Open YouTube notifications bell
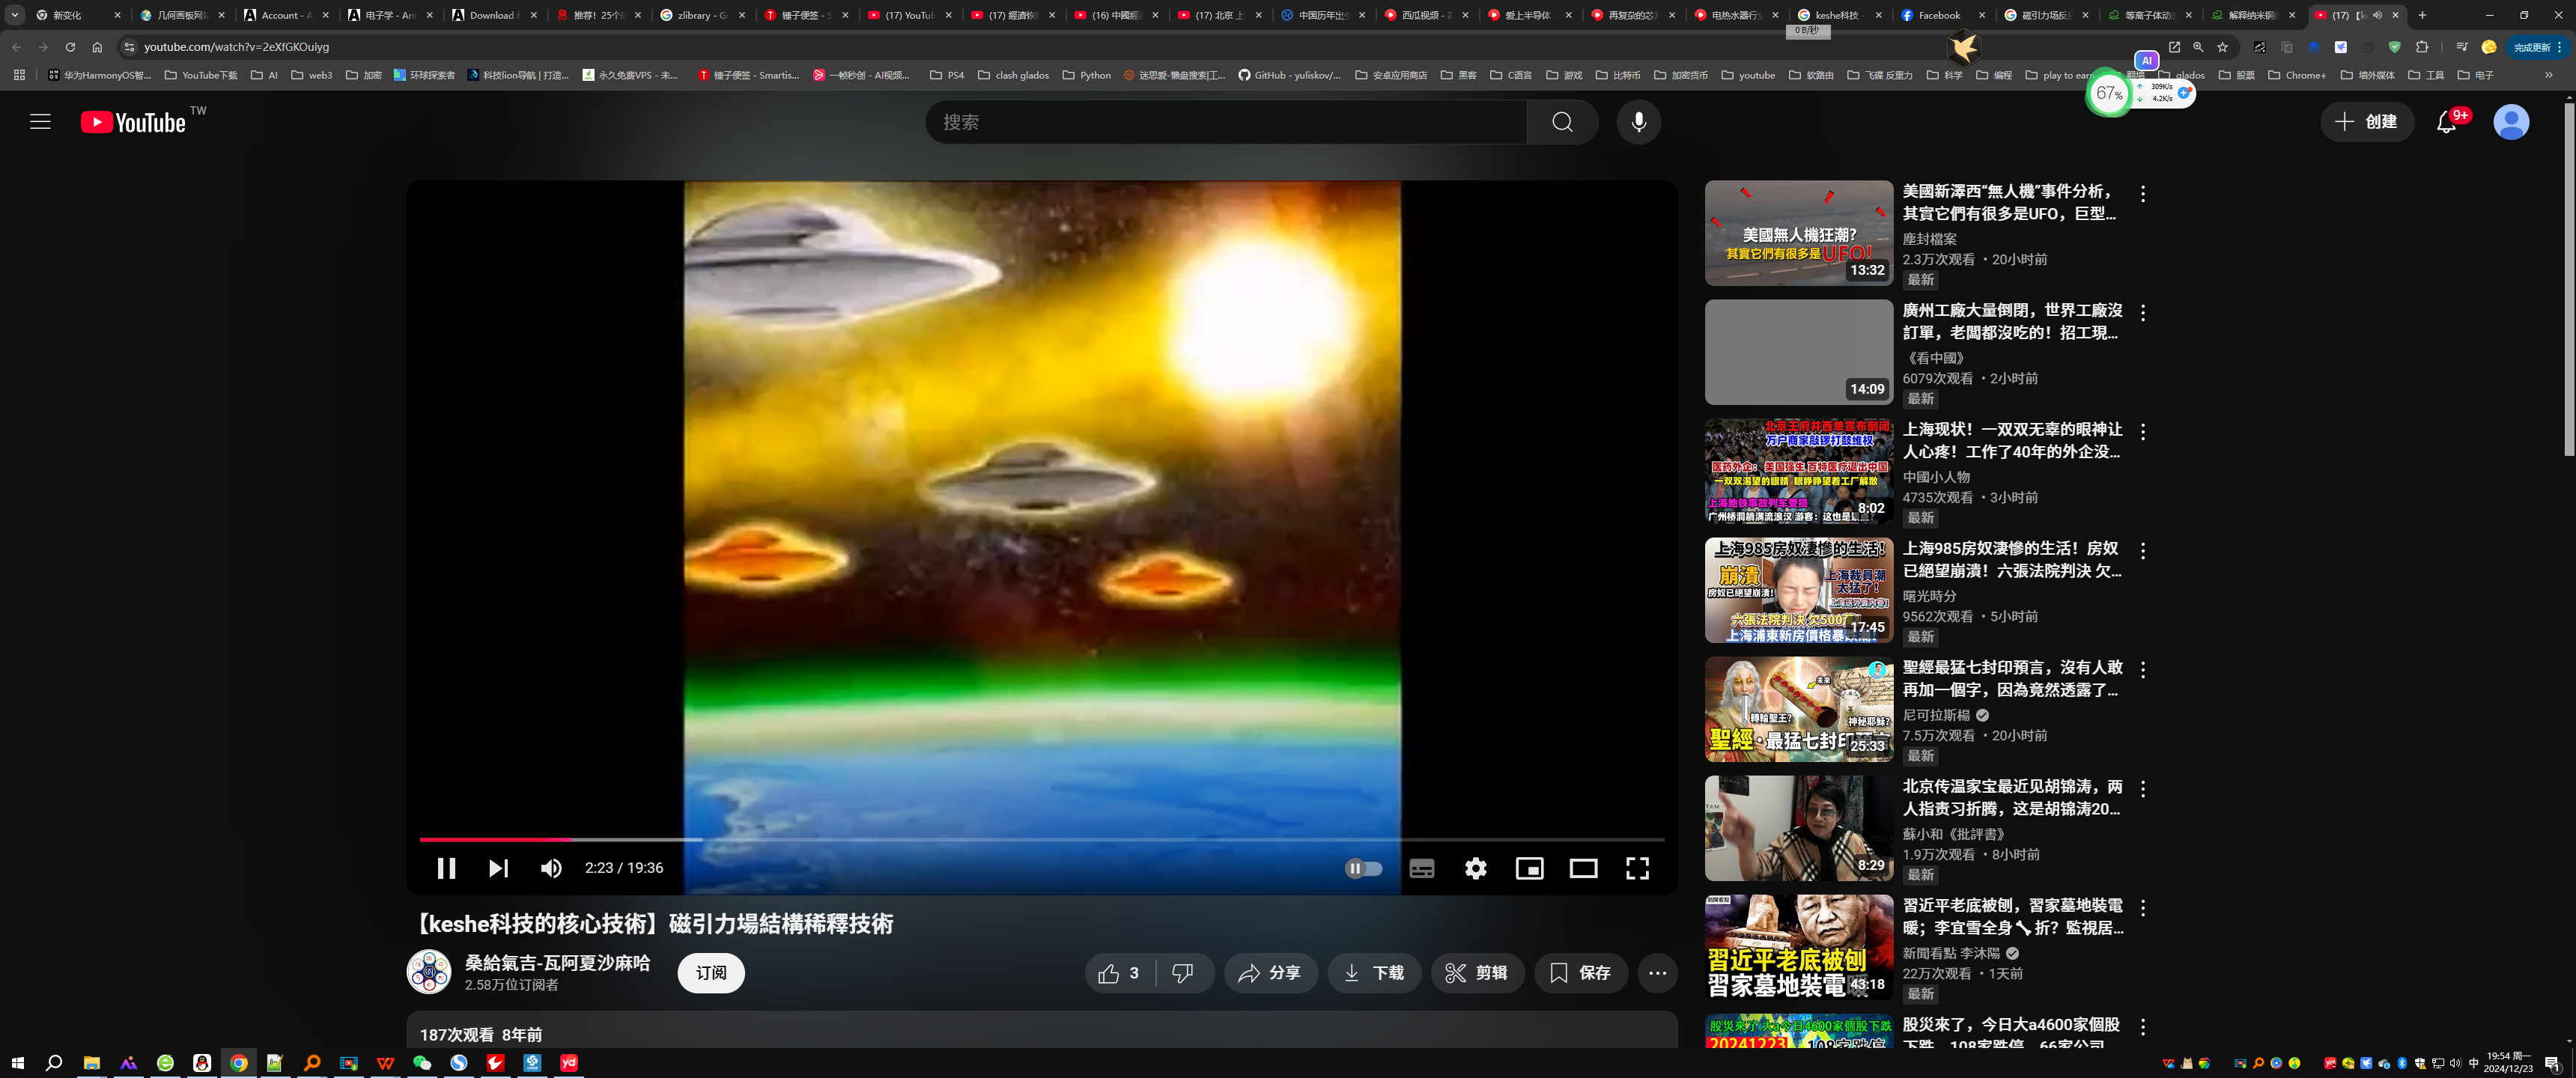2576x1078 pixels. pos(2446,122)
